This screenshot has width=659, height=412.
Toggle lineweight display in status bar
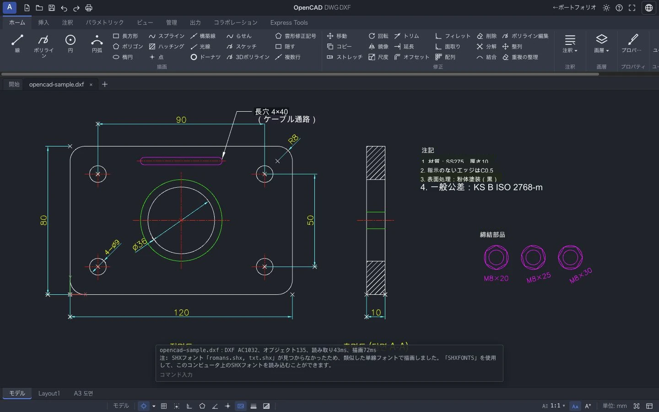tap(254, 406)
